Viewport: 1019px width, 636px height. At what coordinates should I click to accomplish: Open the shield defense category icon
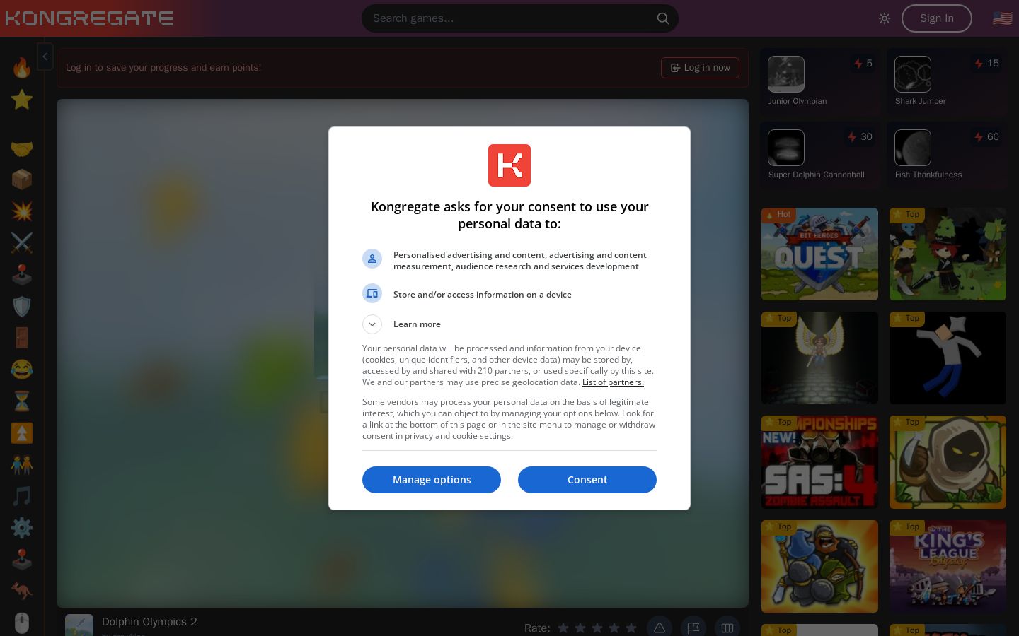click(22, 306)
